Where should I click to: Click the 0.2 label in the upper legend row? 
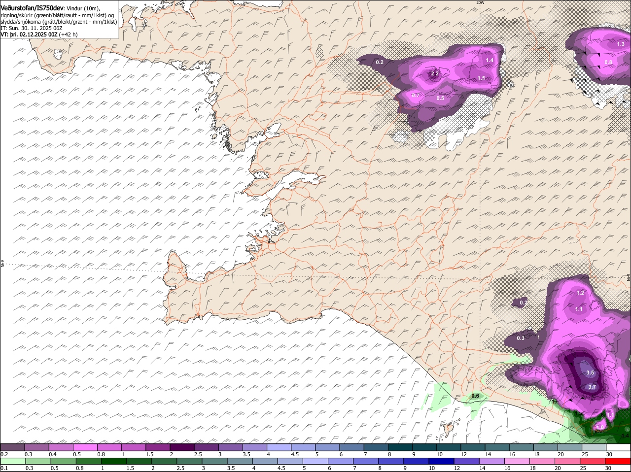click(x=4, y=454)
